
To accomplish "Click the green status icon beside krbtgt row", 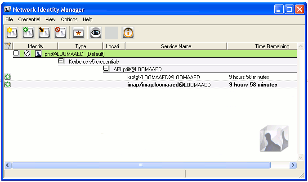I will coord(8,77).
